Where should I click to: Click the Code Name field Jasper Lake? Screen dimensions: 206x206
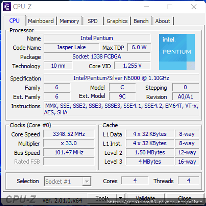tap(72, 47)
